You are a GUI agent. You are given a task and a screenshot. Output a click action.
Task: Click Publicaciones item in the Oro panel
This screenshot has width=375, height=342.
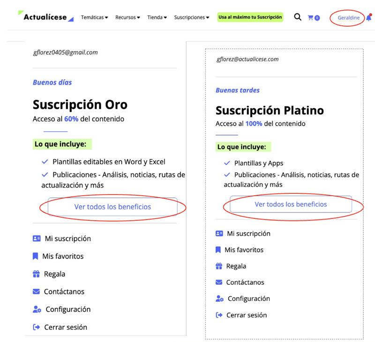pos(113,180)
